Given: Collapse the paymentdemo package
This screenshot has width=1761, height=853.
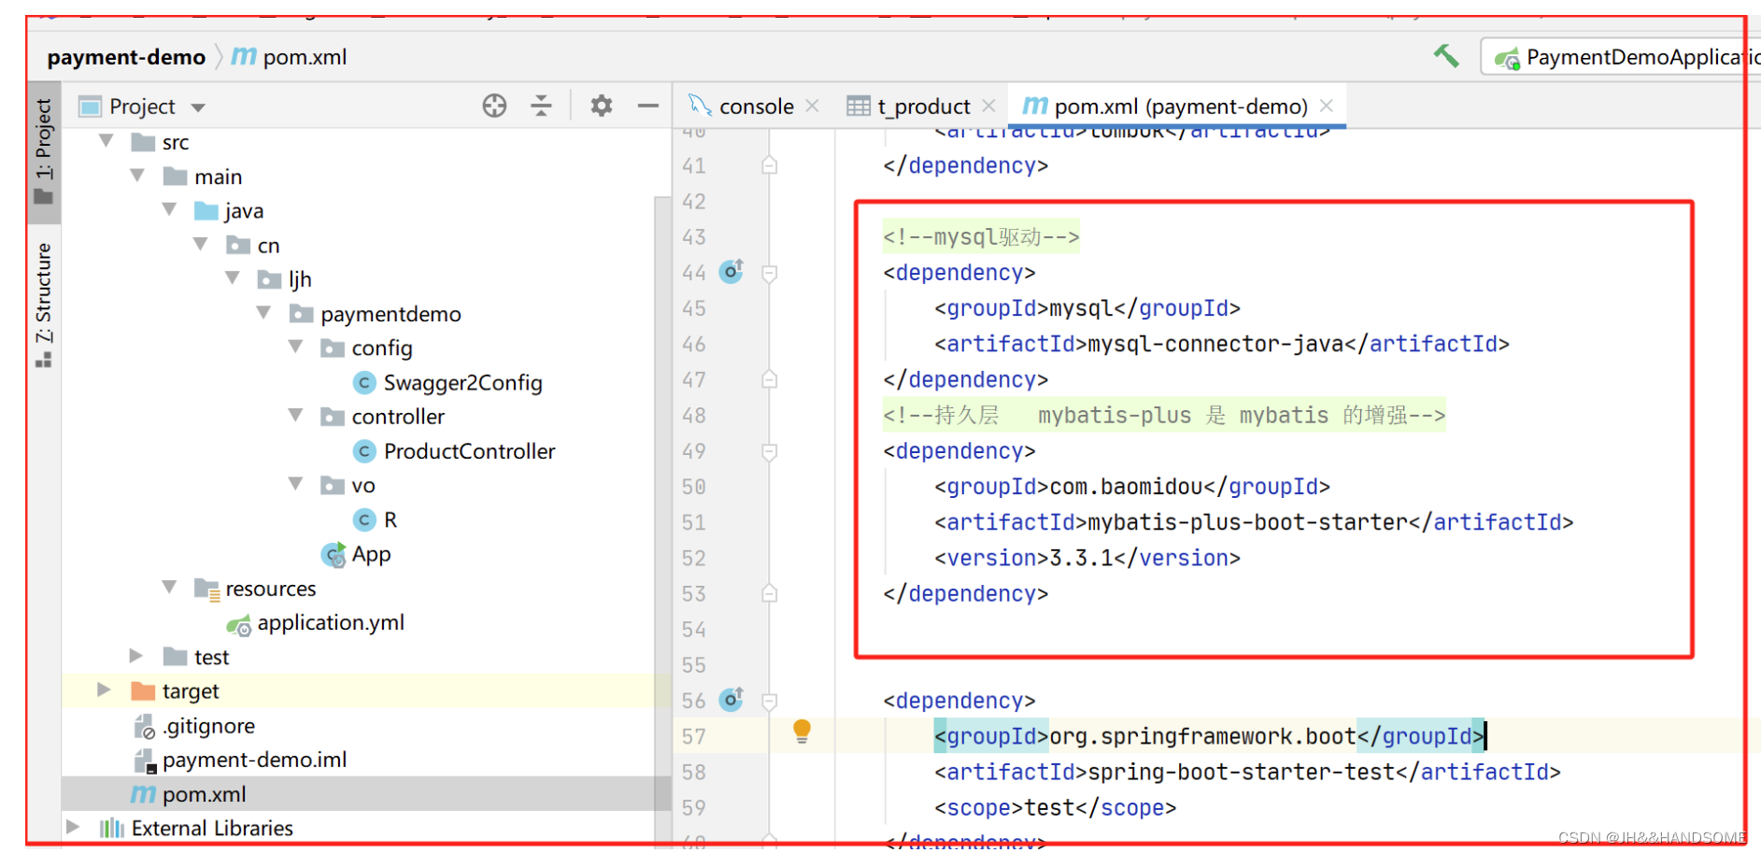Looking at the screenshot, I should pos(264,313).
